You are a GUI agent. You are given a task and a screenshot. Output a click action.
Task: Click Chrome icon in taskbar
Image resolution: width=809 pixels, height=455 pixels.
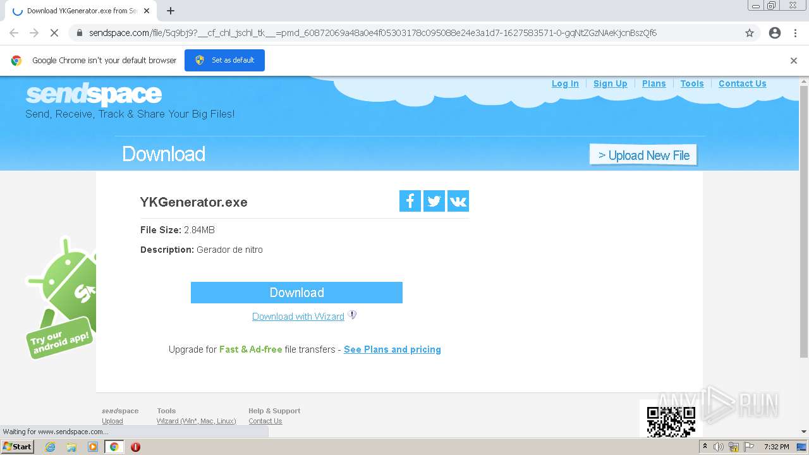(114, 447)
